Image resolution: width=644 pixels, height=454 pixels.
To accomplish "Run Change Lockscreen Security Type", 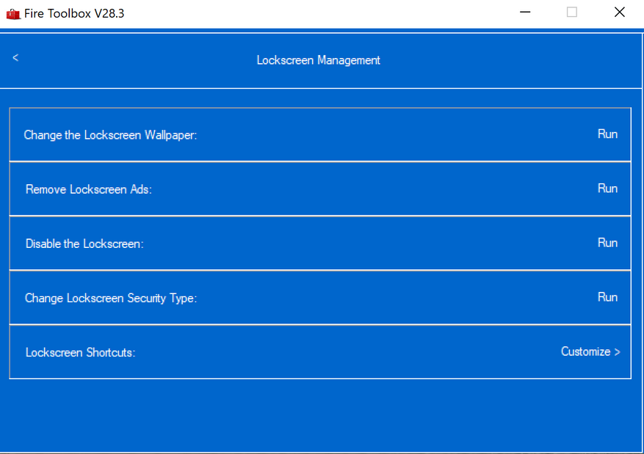I will click(x=607, y=297).
